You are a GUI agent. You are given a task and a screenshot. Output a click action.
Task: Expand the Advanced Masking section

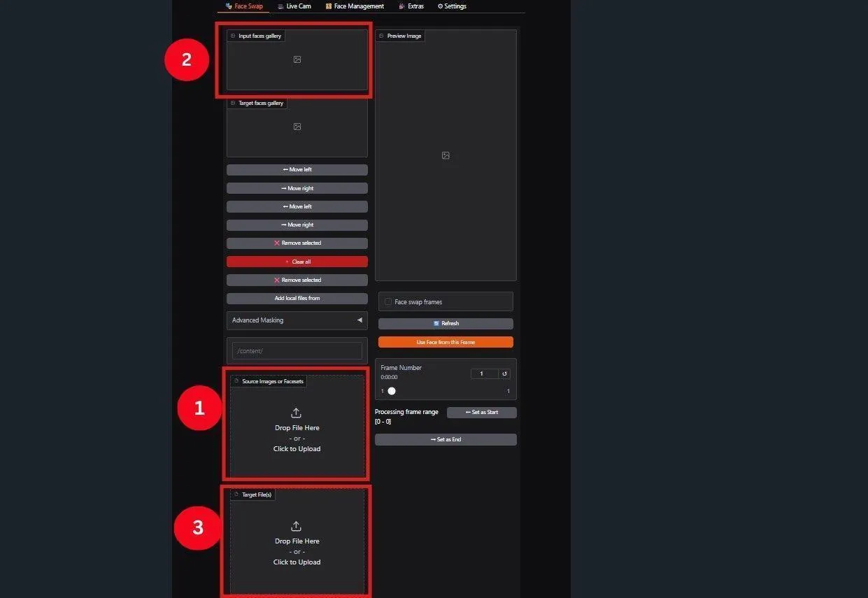click(297, 320)
